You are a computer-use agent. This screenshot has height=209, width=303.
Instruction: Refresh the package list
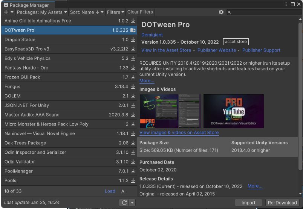(124, 203)
